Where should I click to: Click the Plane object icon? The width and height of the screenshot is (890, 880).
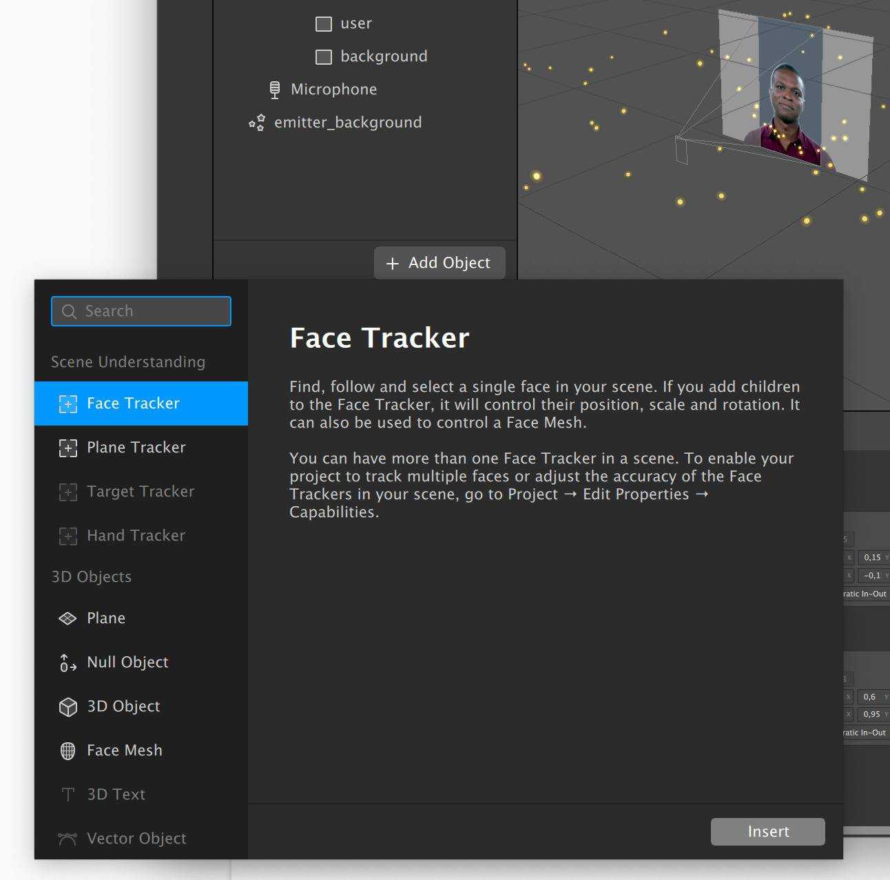68,618
